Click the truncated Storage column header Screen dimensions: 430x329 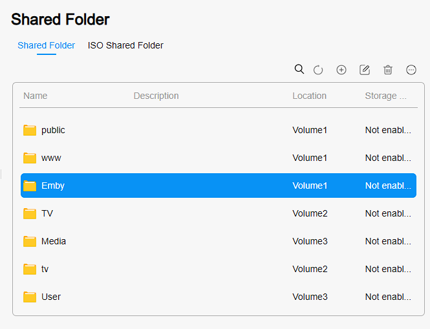(x=385, y=96)
